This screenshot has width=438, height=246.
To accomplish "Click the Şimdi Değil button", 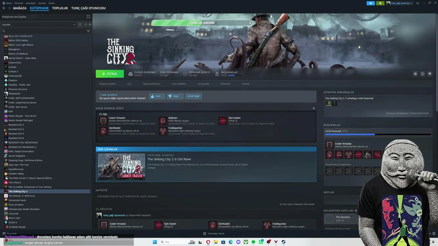I will pyautogui.click(x=193, y=96).
